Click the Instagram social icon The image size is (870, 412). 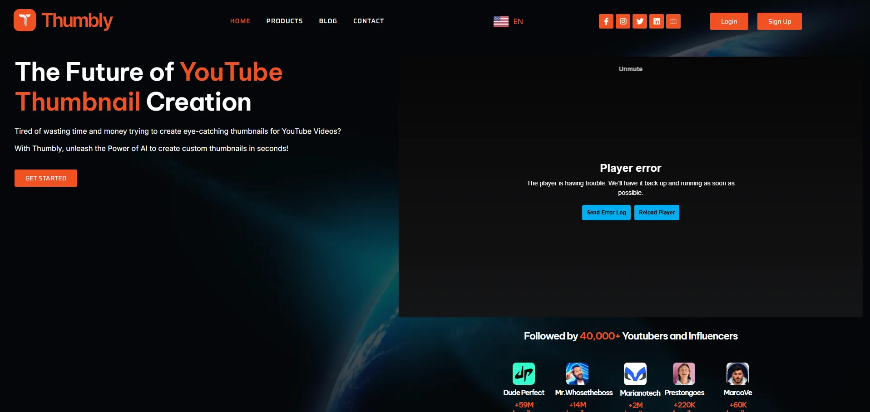point(623,21)
